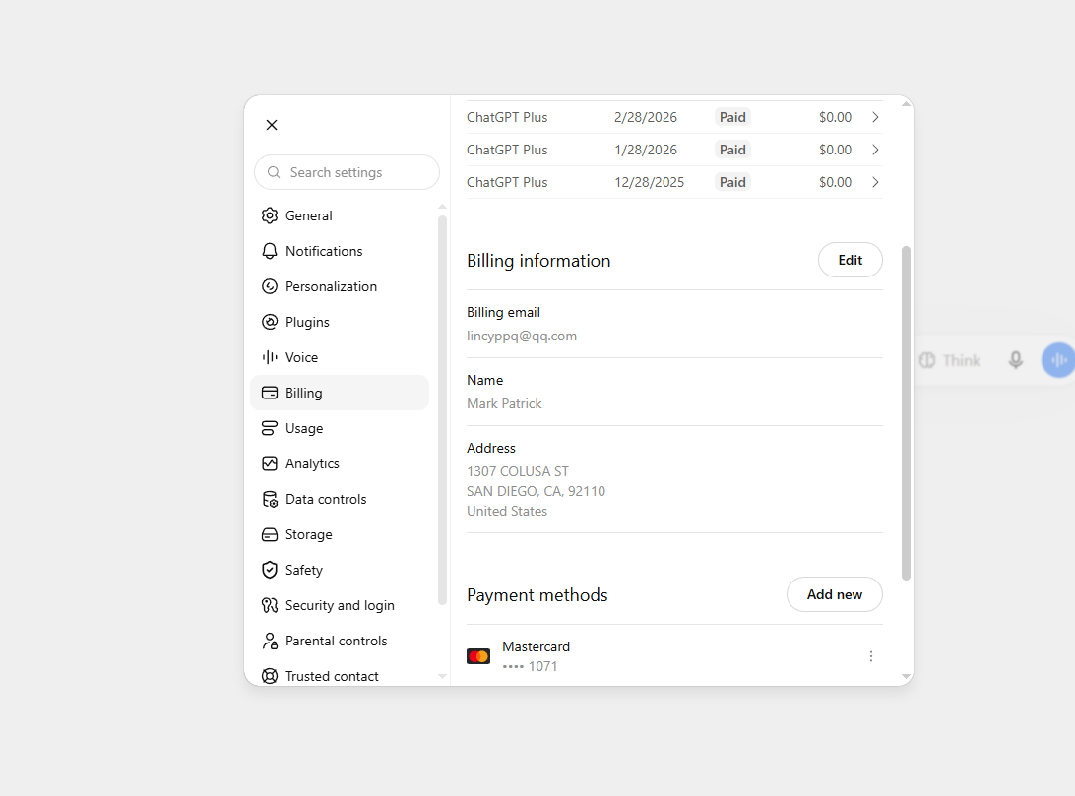Screen dimensions: 1075x796
Task: Open the Analytics label
Action: point(312,463)
